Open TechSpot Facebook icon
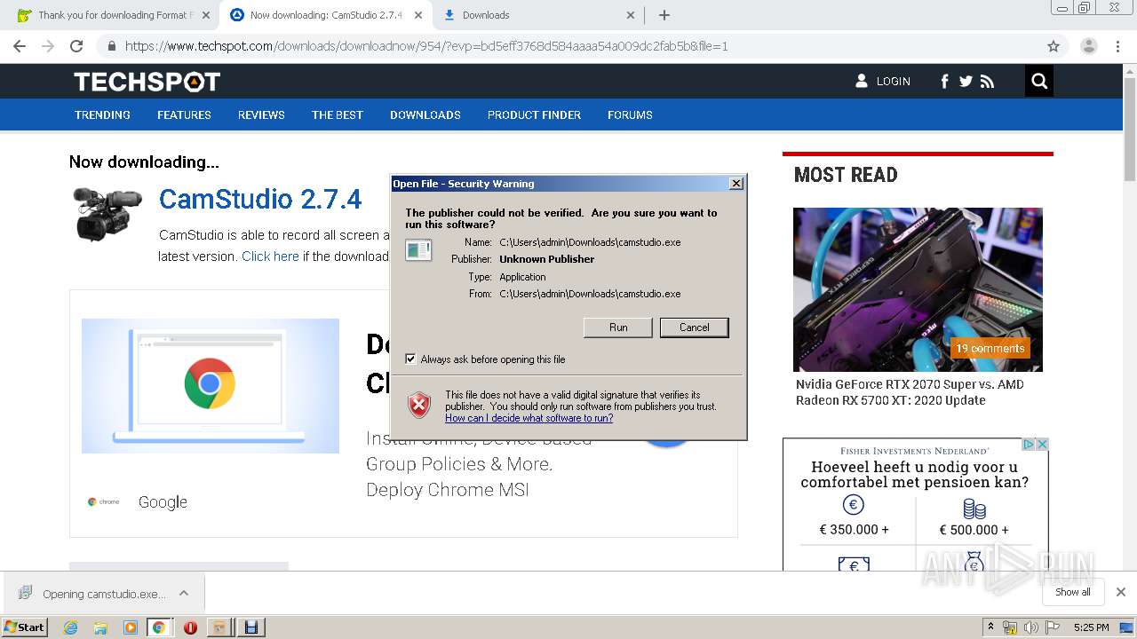 click(944, 82)
